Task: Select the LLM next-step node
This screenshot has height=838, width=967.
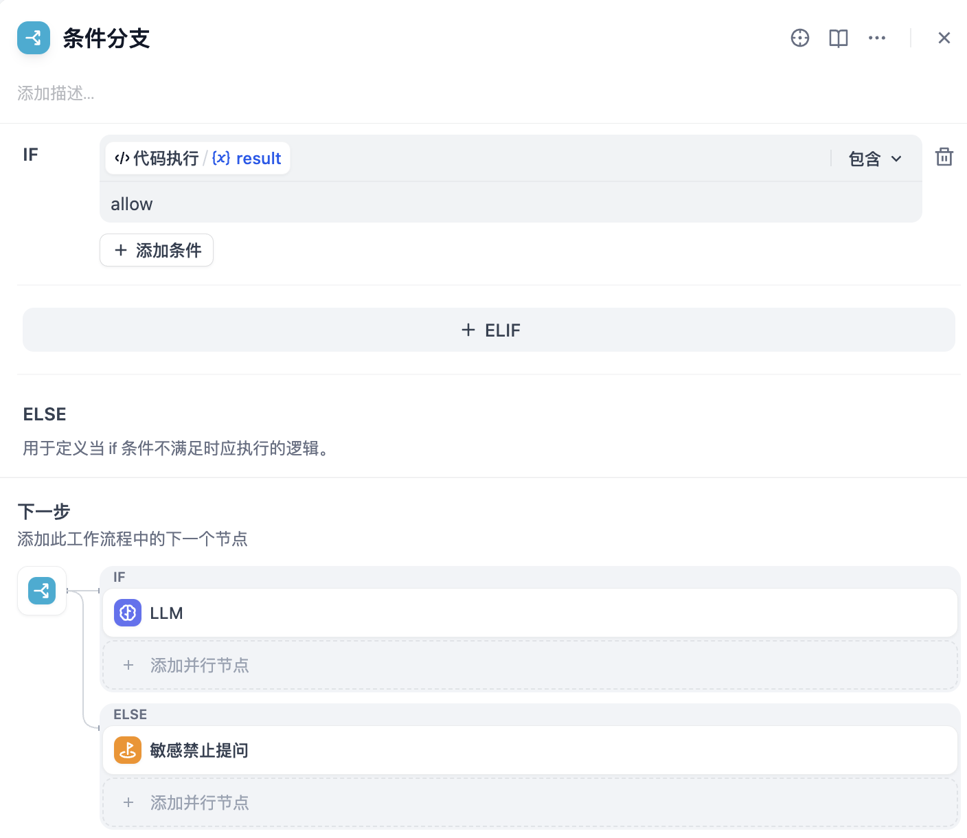Action: pos(529,613)
